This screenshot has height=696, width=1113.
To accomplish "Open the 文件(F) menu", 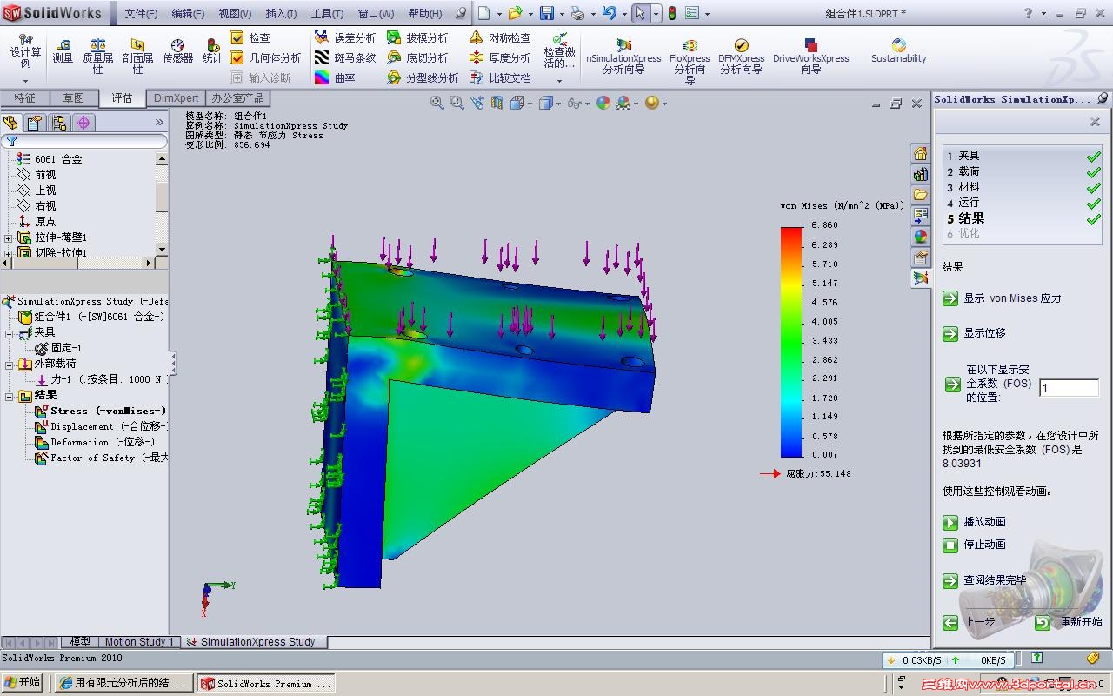I will coord(141,14).
